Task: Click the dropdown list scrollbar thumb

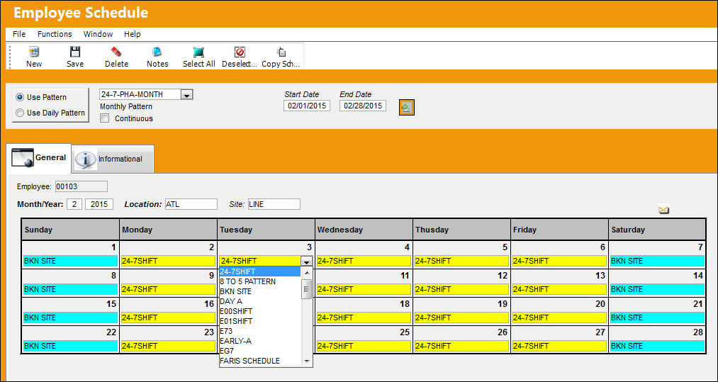Action: click(307, 289)
